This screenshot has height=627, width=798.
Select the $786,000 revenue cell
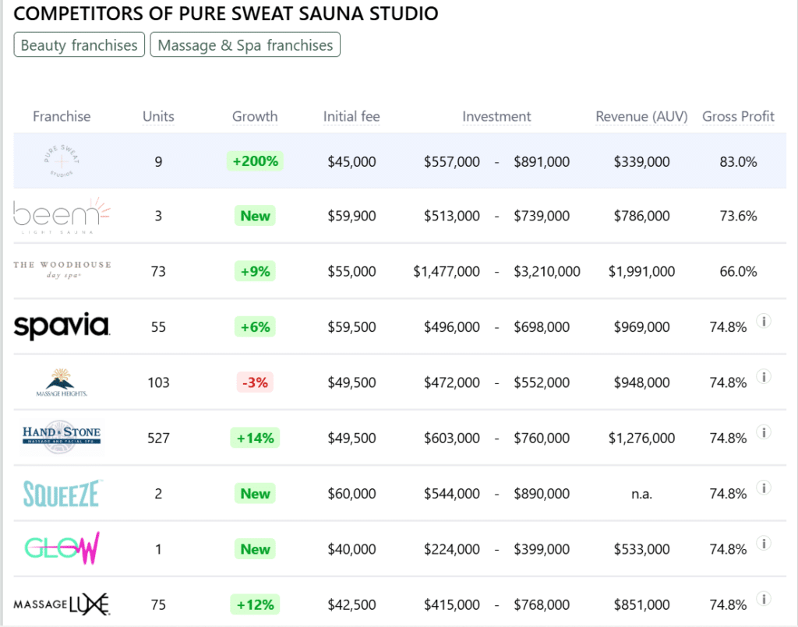642,216
